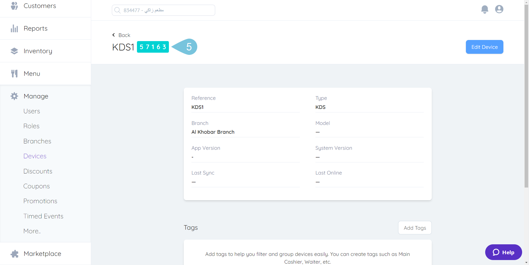Screen dimensions: 529x265
Task: Click the Inventory stacked-layers icon
Action: (14, 51)
